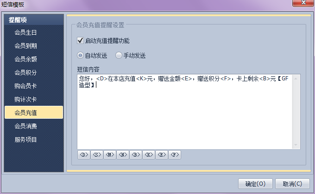Toggle the 启动充值提醒功能 checkbox

(80, 41)
